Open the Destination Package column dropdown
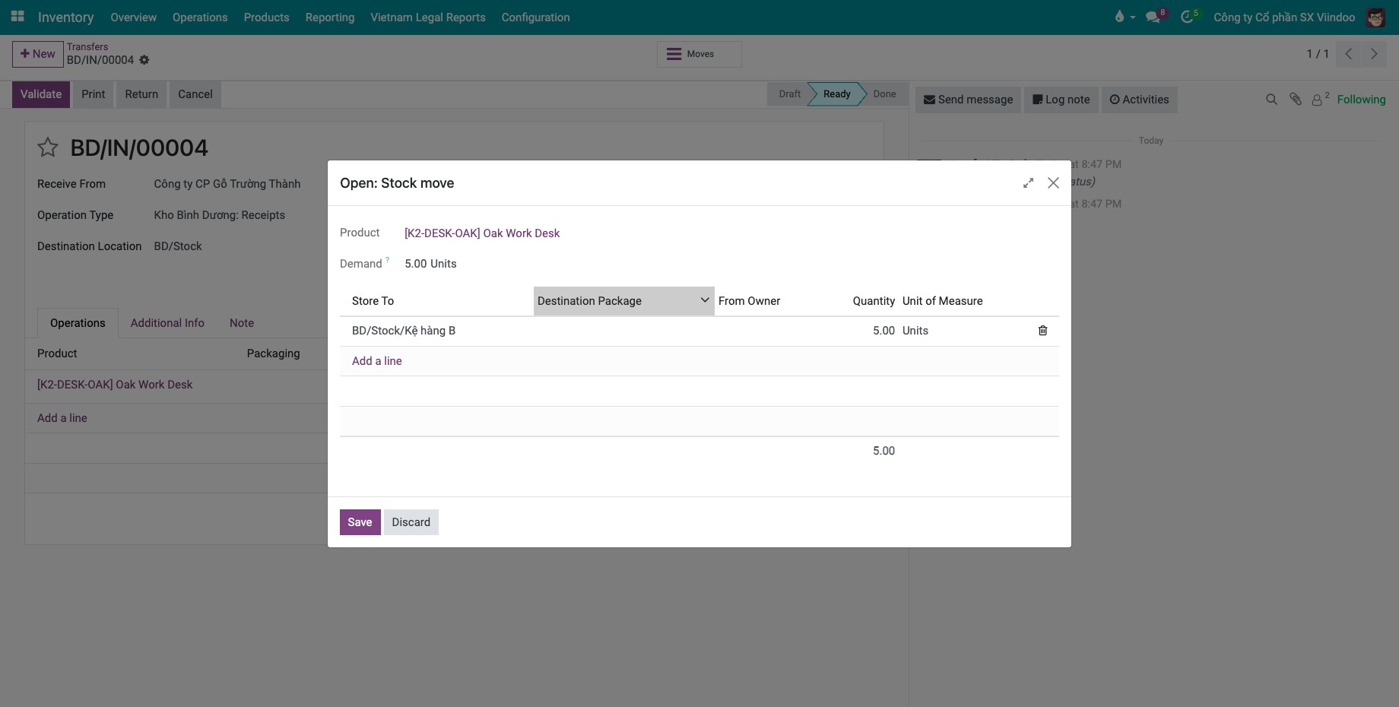The height and width of the screenshot is (707, 1399). pos(705,300)
